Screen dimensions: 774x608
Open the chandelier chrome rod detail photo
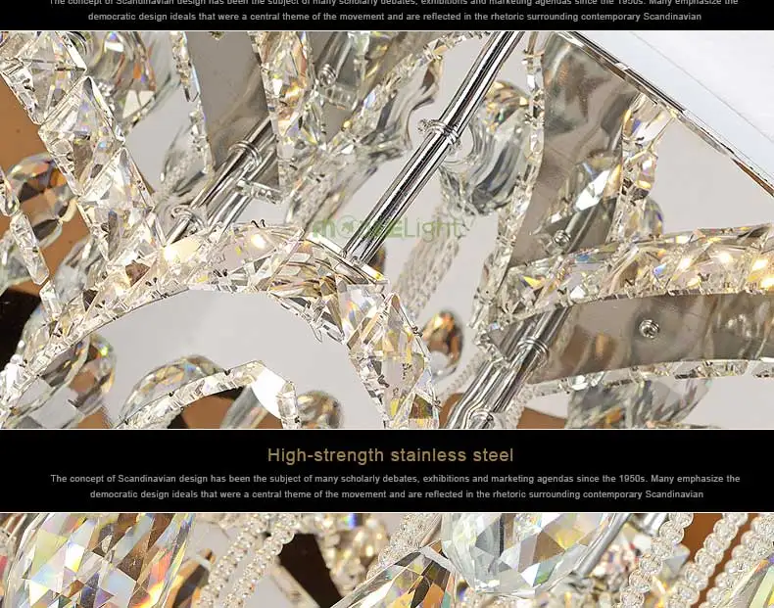387,230
